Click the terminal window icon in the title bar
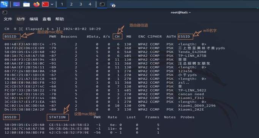259x138 pixels. [x=5, y=13]
